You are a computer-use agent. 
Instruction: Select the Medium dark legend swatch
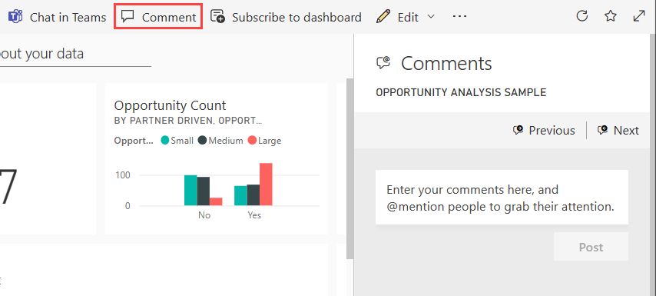pos(203,141)
